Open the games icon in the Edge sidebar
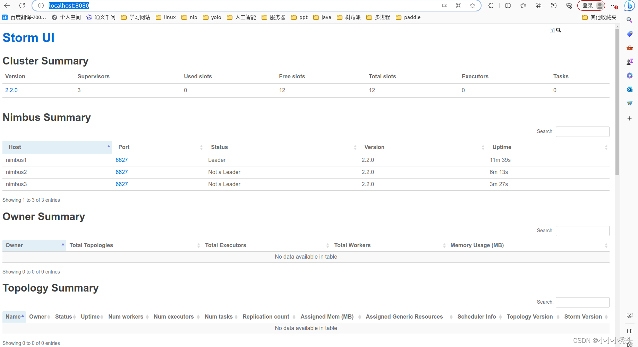Image resolution: width=638 pixels, height=347 pixels. pos(629,62)
